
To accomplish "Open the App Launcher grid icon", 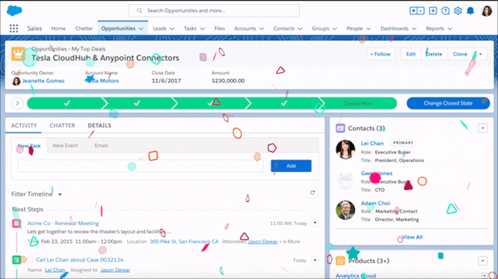I will (x=14, y=29).
